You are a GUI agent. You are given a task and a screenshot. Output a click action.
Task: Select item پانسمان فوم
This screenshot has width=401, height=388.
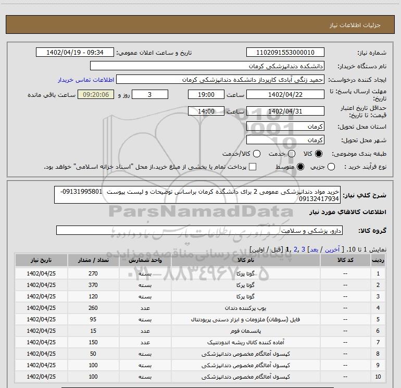coord(245,331)
